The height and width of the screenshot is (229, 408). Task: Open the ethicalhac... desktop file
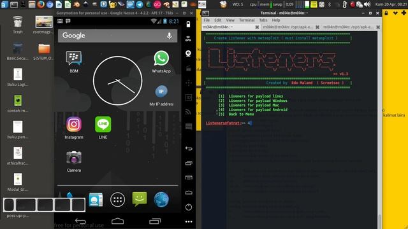pyautogui.click(x=18, y=156)
